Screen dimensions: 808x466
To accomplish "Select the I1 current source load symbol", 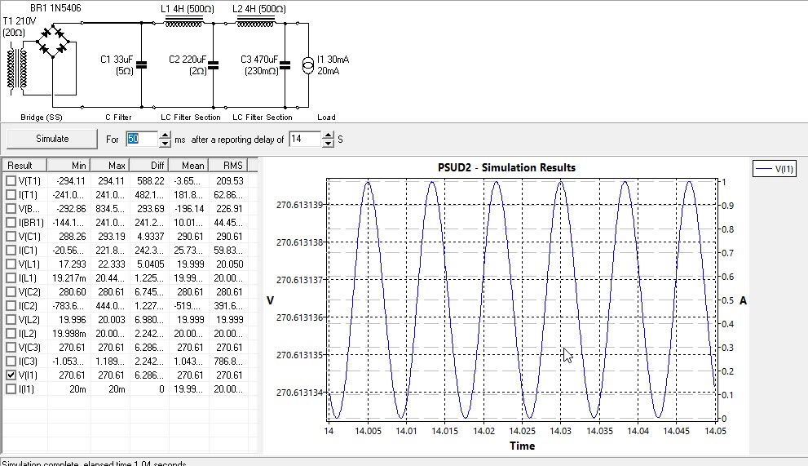I will click(309, 65).
